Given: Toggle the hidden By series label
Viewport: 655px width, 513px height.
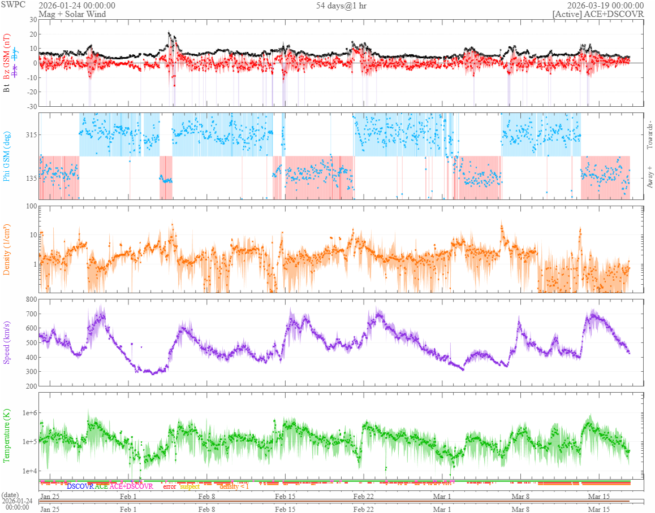Looking at the screenshot, I should click(x=15, y=54).
